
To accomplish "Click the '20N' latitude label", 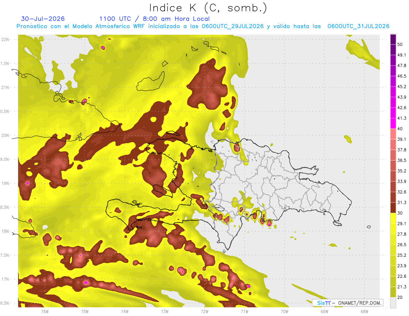I will (x=5, y=135).
